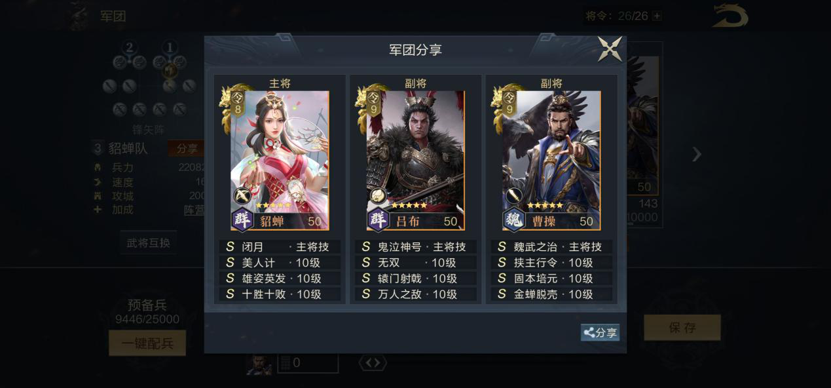Image resolution: width=831 pixels, height=388 pixels.
Task: Click the troop-type icon on 曹操's card
Action: pos(513,195)
